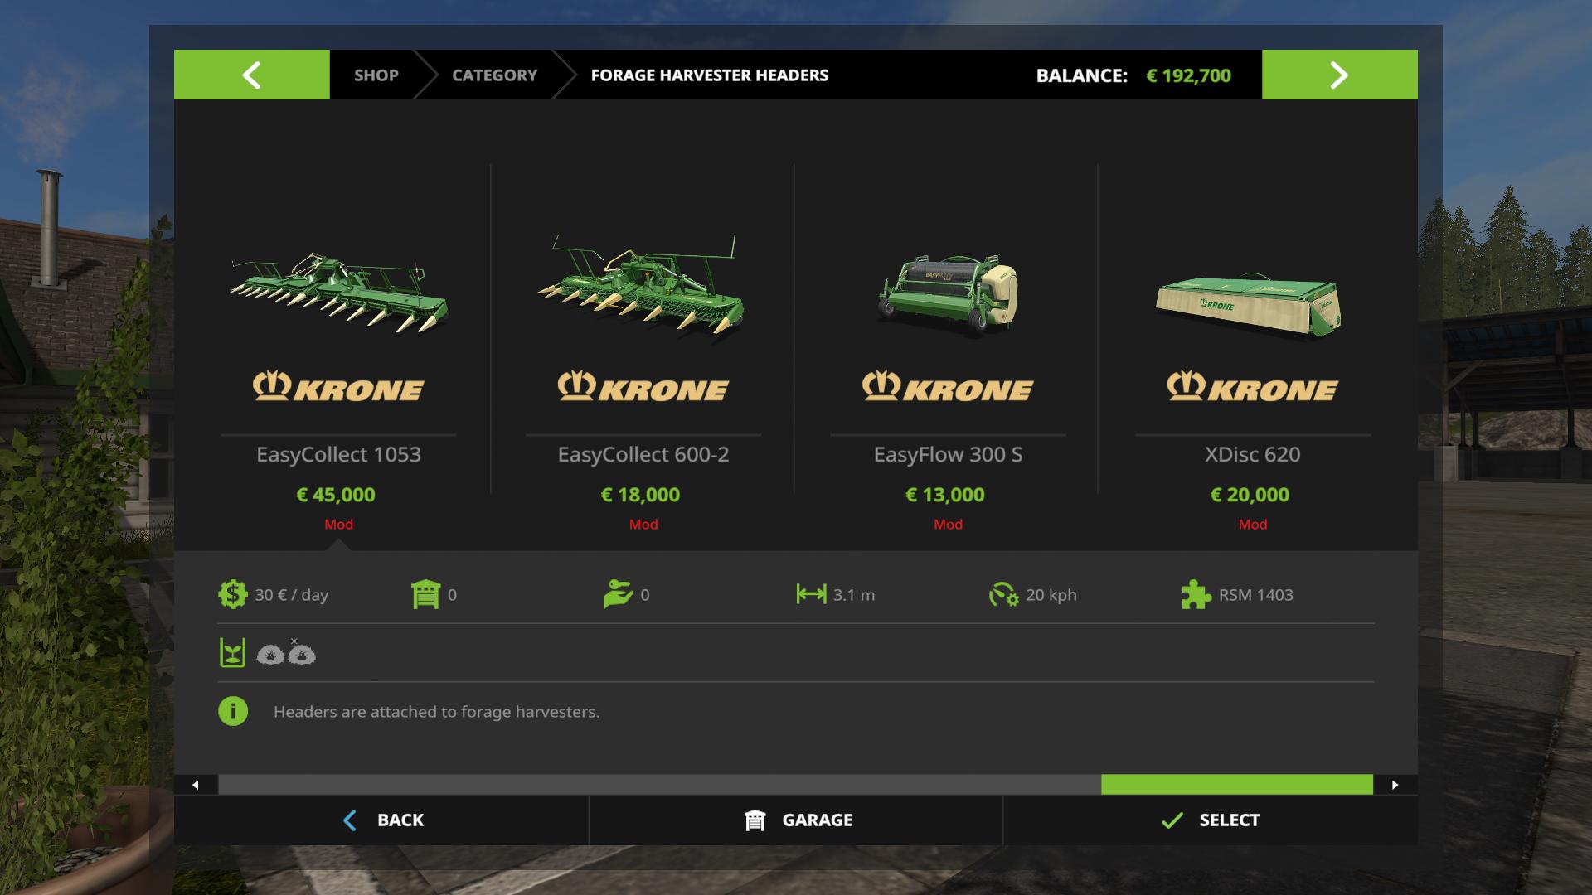
Task: Click the RSM 1403 mod puzzle icon
Action: pyautogui.click(x=1196, y=594)
